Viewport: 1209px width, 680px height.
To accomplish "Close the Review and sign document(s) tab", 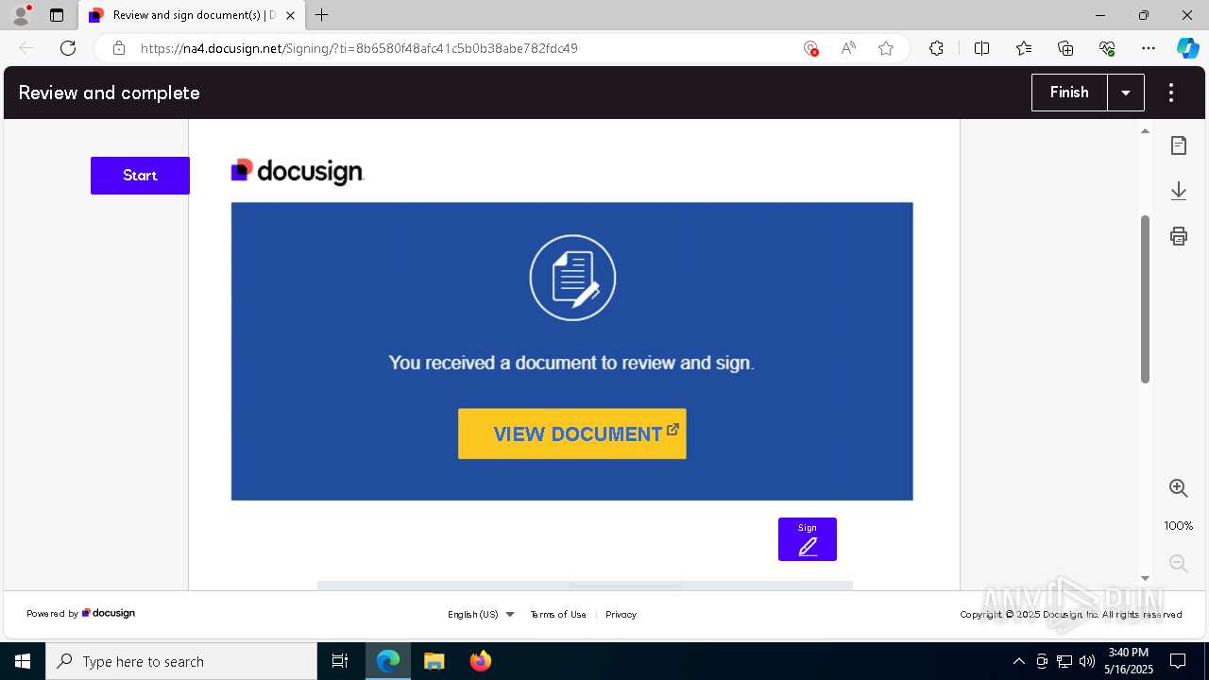I will (291, 15).
